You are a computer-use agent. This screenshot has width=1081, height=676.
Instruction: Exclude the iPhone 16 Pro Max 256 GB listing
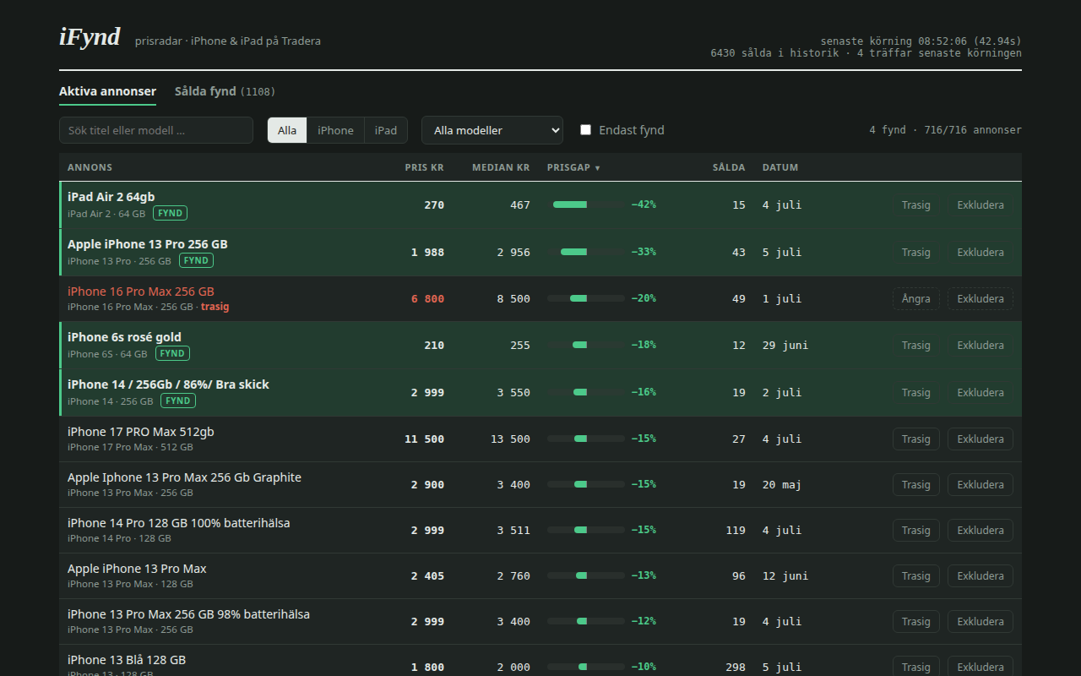pos(981,298)
